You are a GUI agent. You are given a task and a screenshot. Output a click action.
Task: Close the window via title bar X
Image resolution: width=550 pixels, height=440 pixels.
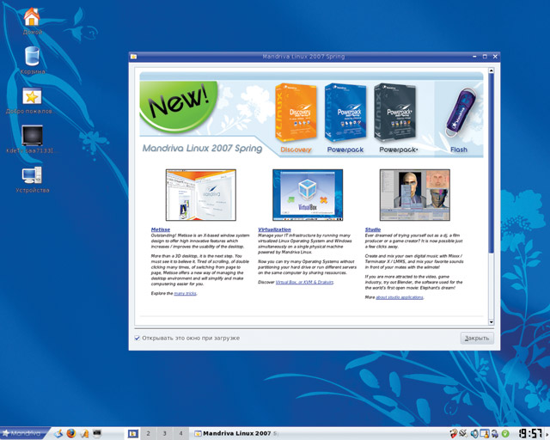pyautogui.click(x=495, y=56)
